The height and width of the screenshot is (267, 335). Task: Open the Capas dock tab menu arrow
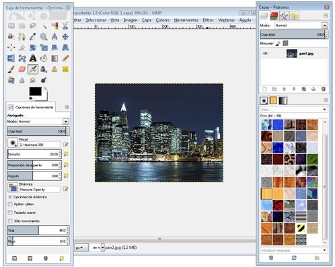(x=326, y=15)
